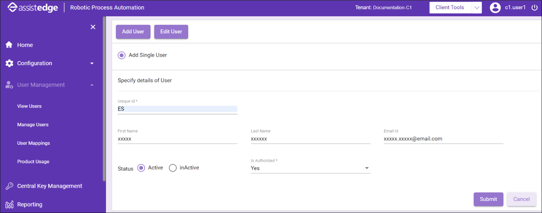Select the Add Single User radio button
542x213 pixels.
pos(122,55)
